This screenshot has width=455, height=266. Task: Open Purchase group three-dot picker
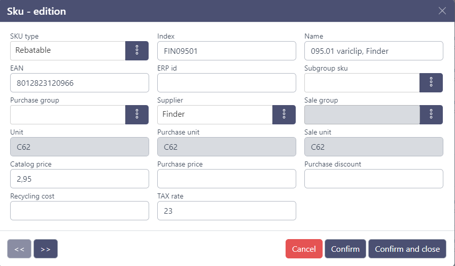[x=136, y=115]
